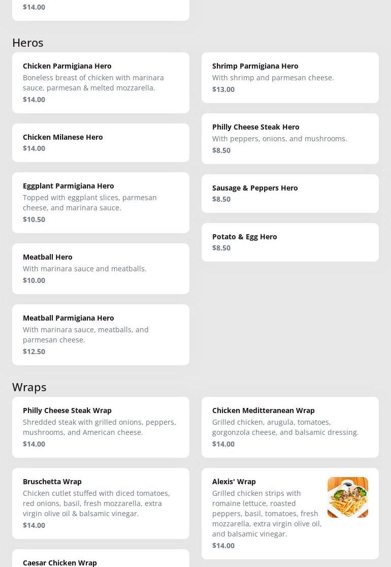Click the Alexis' Wrap title
This screenshot has width=391, height=567.
[x=234, y=481]
